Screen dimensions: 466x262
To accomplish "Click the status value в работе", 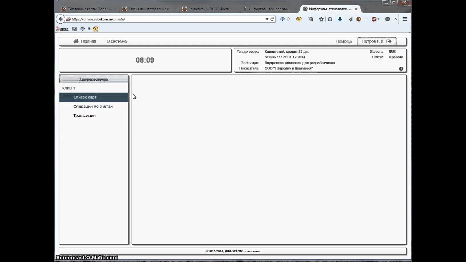I will point(396,57).
